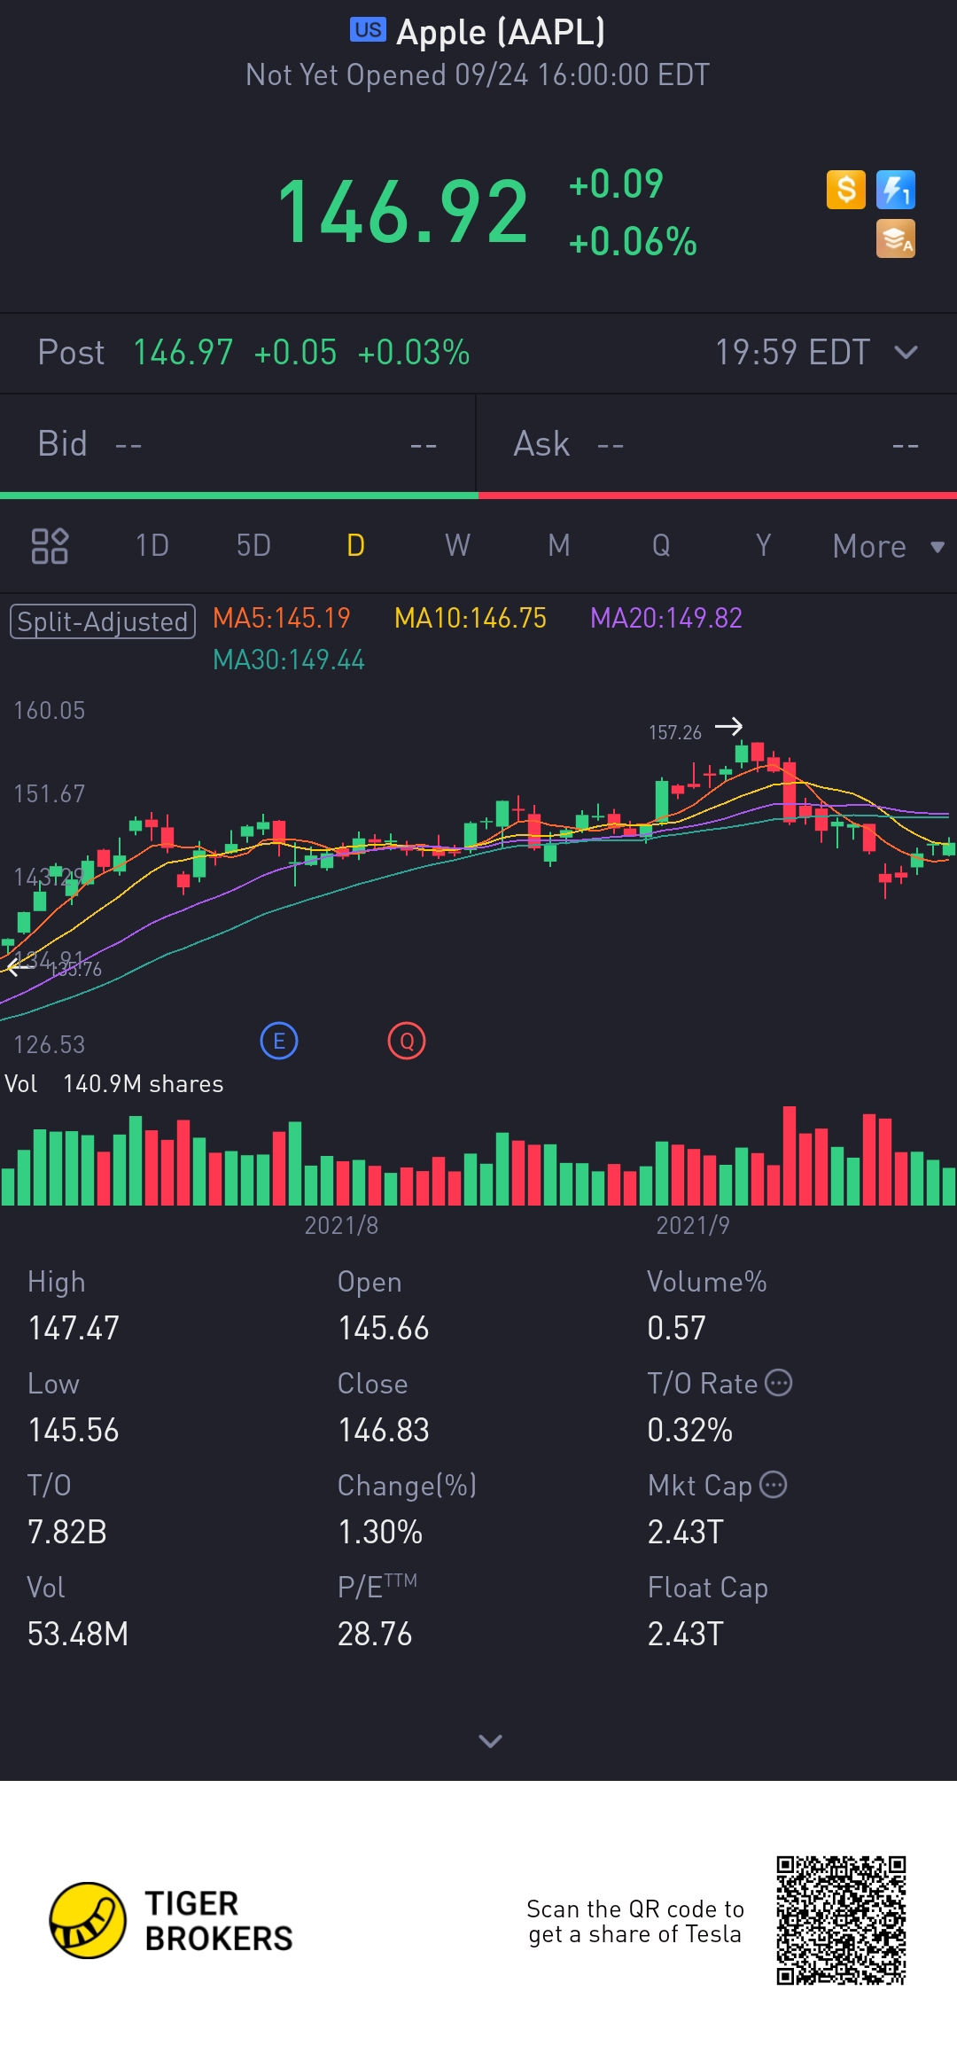This screenshot has height=2061, width=957.
Task: Tap the MA10:146.75 indicator label
Action: click(x=471, y=618)
